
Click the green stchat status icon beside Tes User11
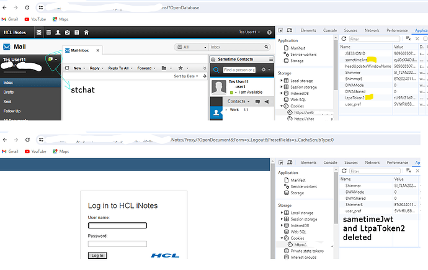tap(50, 59)
